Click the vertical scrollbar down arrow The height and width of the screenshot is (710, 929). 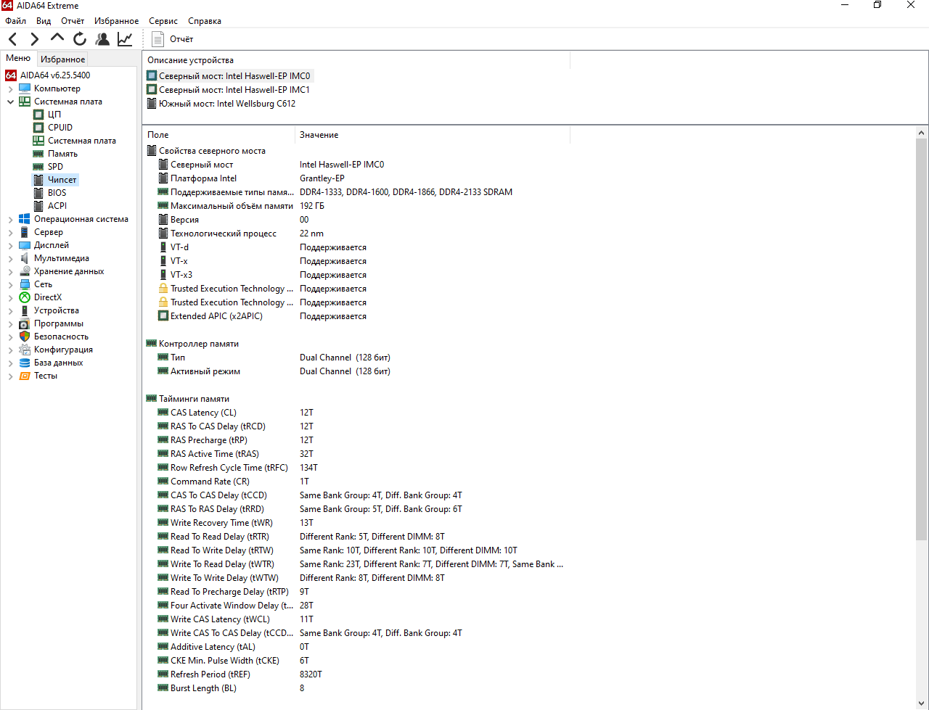tap(922, 703)
